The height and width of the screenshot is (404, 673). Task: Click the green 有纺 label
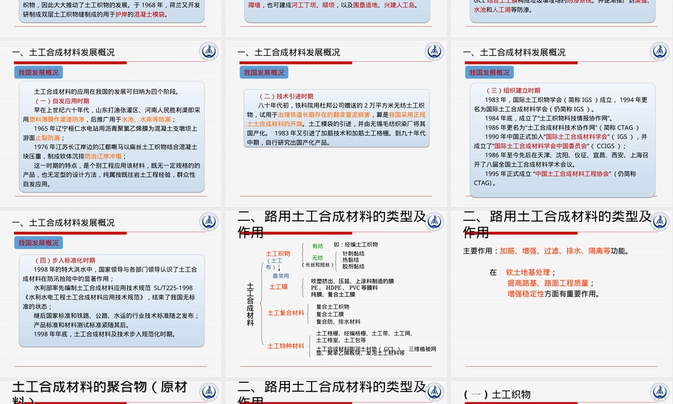click(318, 246)
